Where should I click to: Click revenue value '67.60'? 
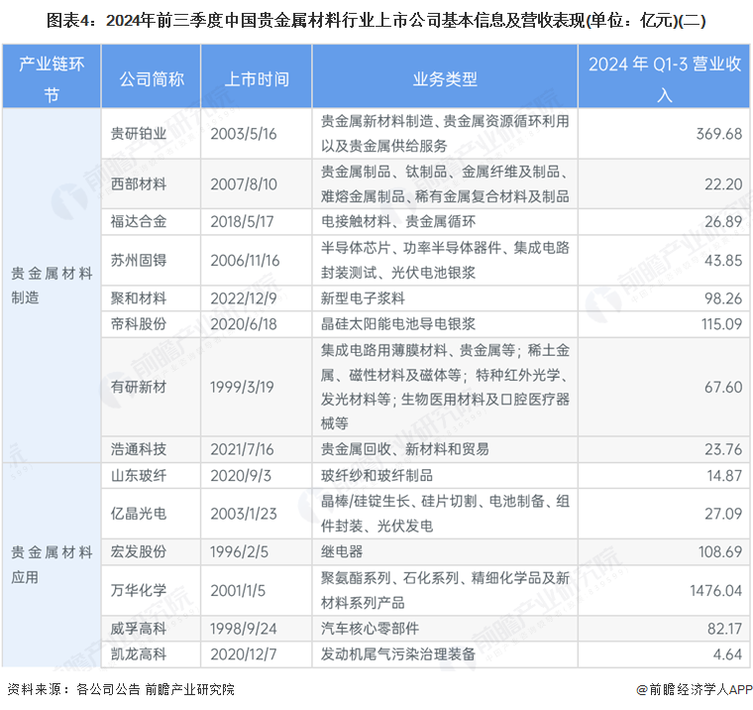[x=723, y=387]
